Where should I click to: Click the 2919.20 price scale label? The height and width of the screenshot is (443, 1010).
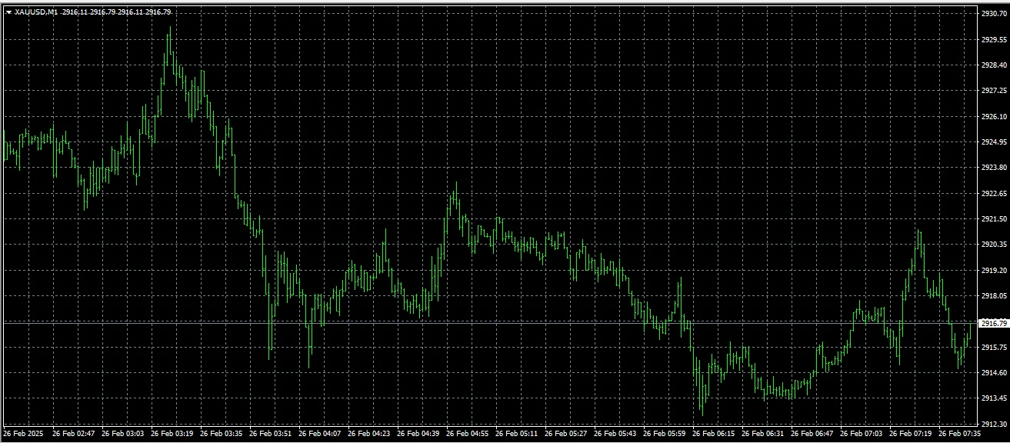click(995, 271)
